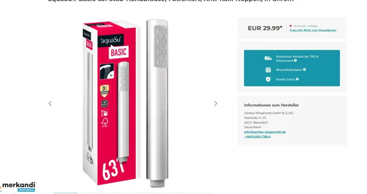Image resolution: width=367 pixels, height=194 pixels.
Task: Click the info@sanitop-wingenroth.de email link
Action: [265, 132]
